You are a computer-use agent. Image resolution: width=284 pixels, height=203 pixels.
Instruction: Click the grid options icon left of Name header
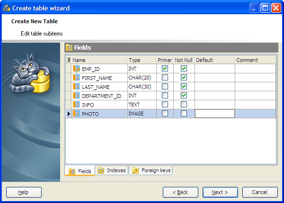[x=69, y=60]
